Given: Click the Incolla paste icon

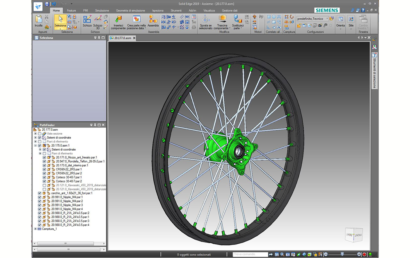Looking at the screenshot, I should click(39, 19).
